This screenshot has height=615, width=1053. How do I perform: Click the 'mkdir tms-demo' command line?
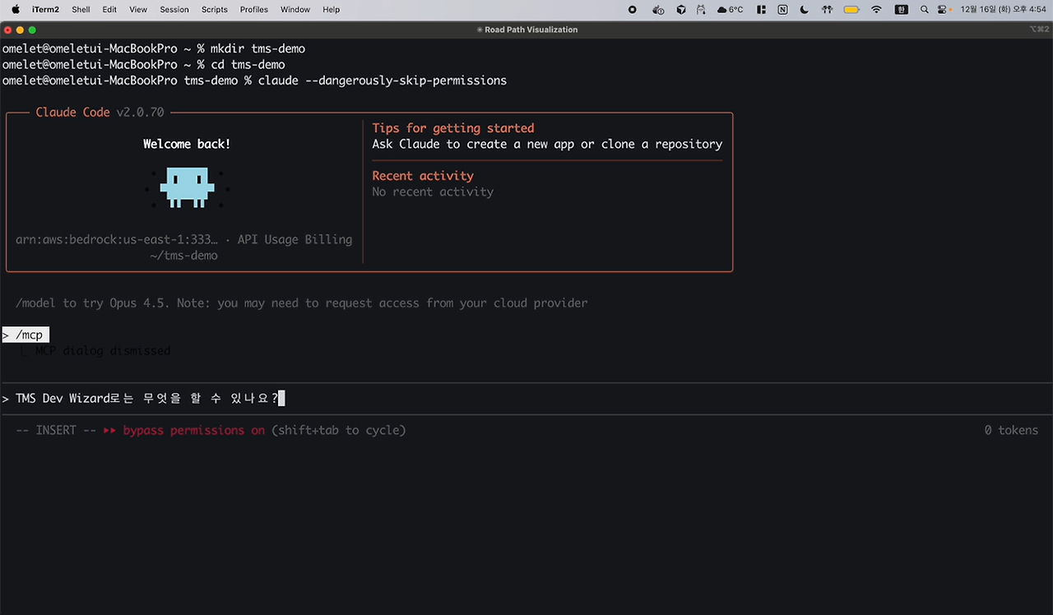coord(257,49)
